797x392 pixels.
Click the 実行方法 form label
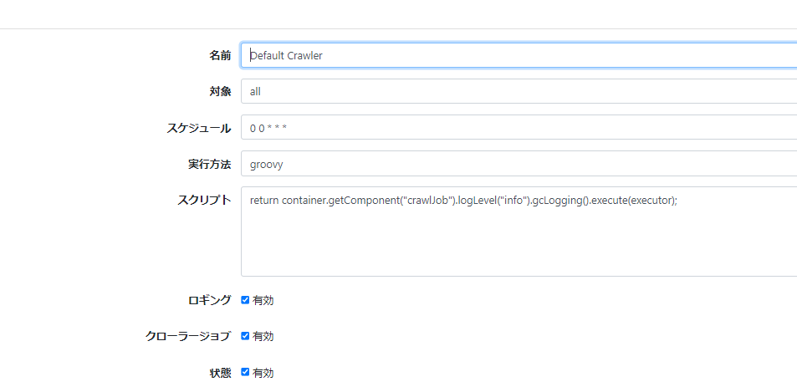coord(209,164)
